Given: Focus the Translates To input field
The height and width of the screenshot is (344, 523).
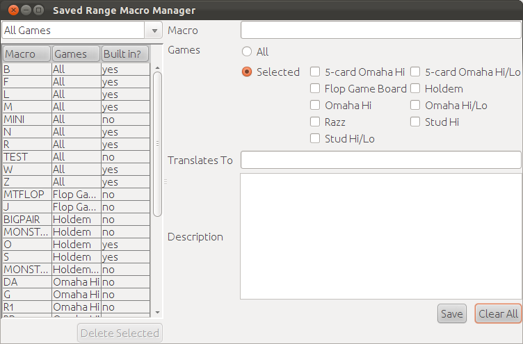Looking at the screenshot, I should point(381,161).
